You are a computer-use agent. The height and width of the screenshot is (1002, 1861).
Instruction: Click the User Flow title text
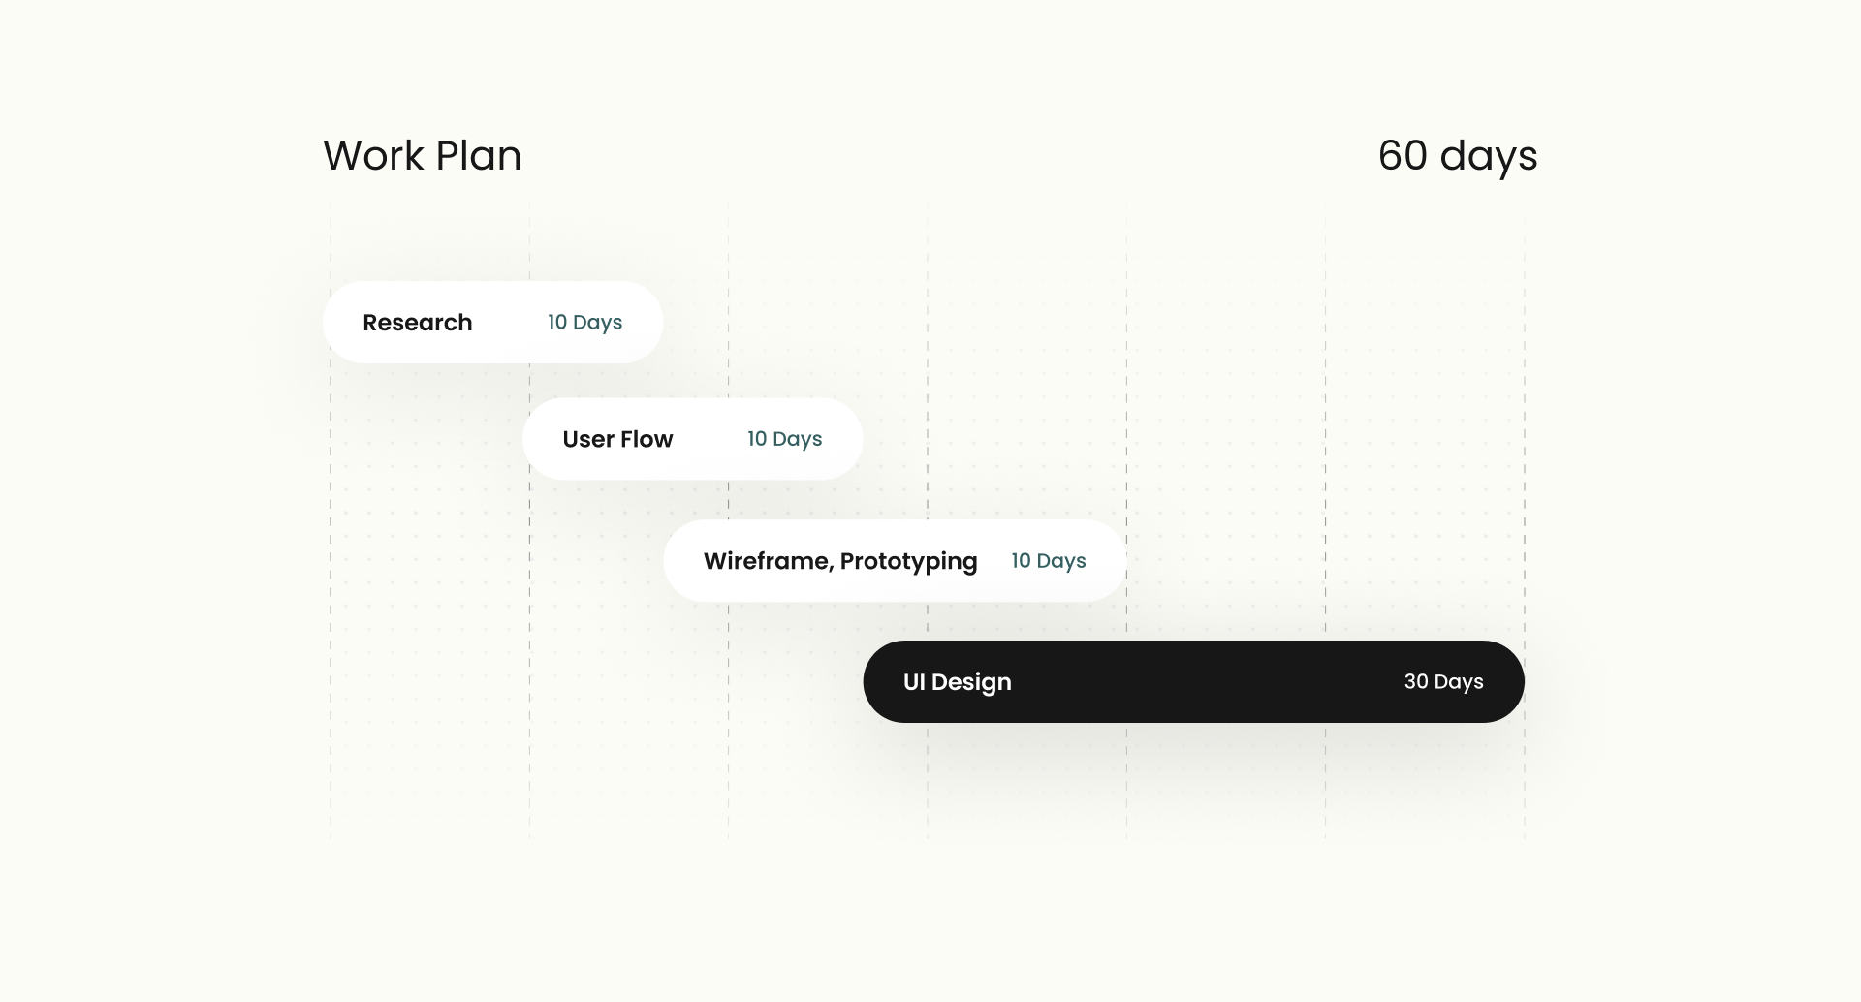click(617, 439)
